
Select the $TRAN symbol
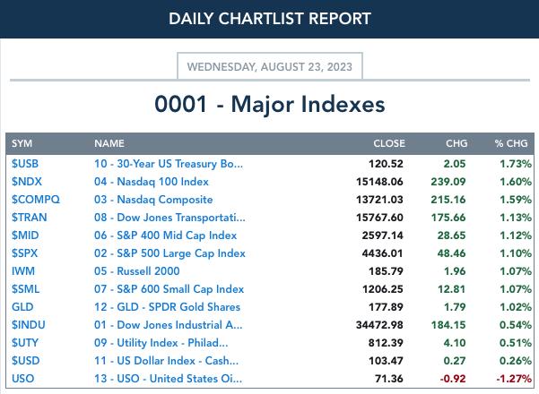pyautogui.click(x=30, y=218)
